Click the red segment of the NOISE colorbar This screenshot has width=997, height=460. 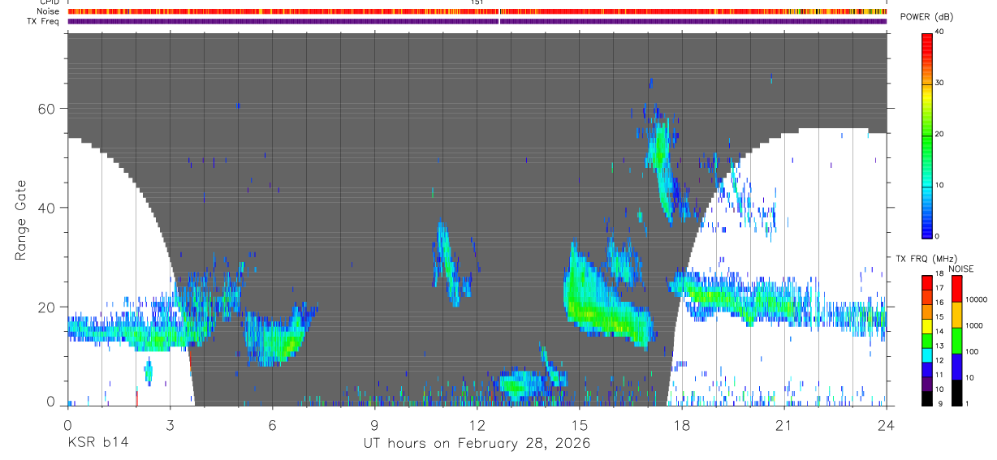(956, 289)
